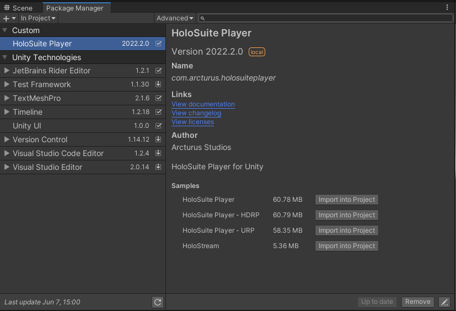Screen dimensions: 456x311
Task: Click update available icon for Version Control
Action: click(x=158, y=140)
